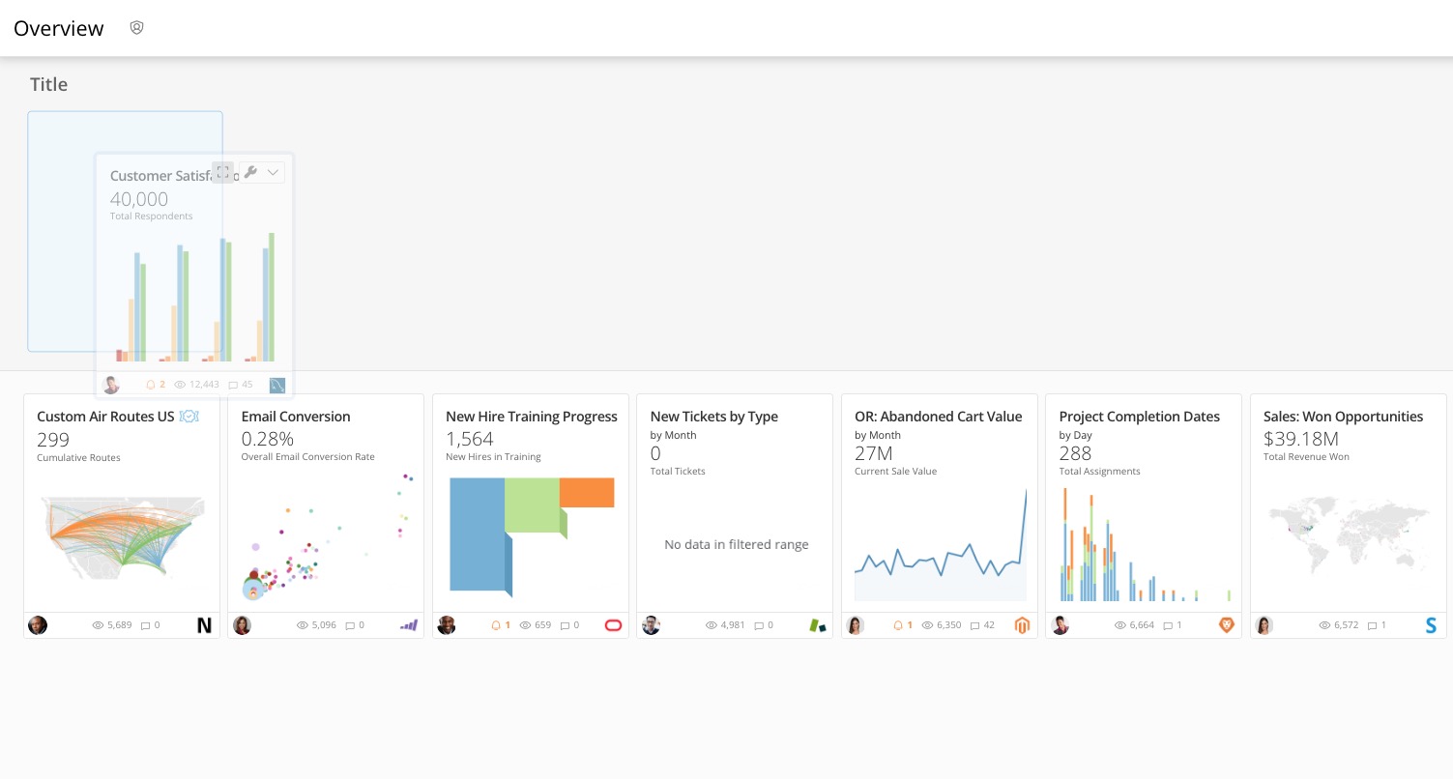Click the funnel chart on New Hire Training
Image resolution: width=1453 pixels, height=779 pixels.
pyautogui.click(x=532, y=536)
